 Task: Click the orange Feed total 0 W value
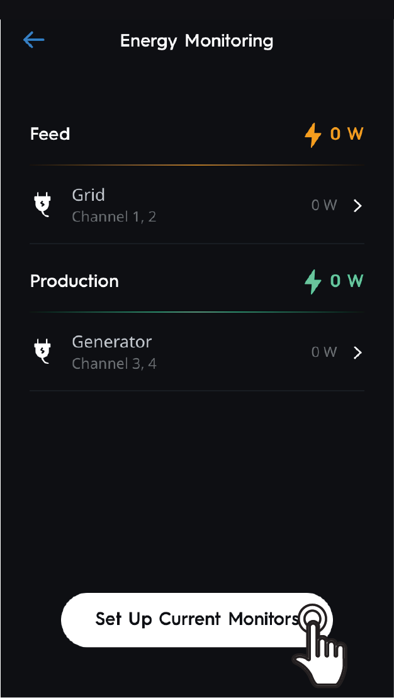pos(347,134)
